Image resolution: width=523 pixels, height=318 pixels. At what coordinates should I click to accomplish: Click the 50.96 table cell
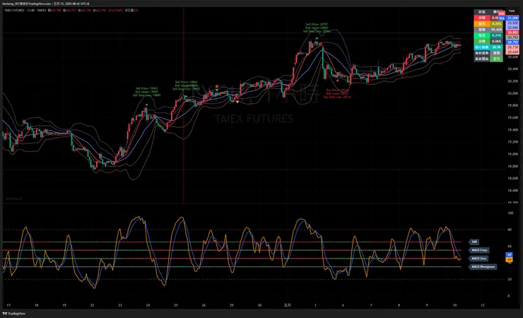point(496,47)
